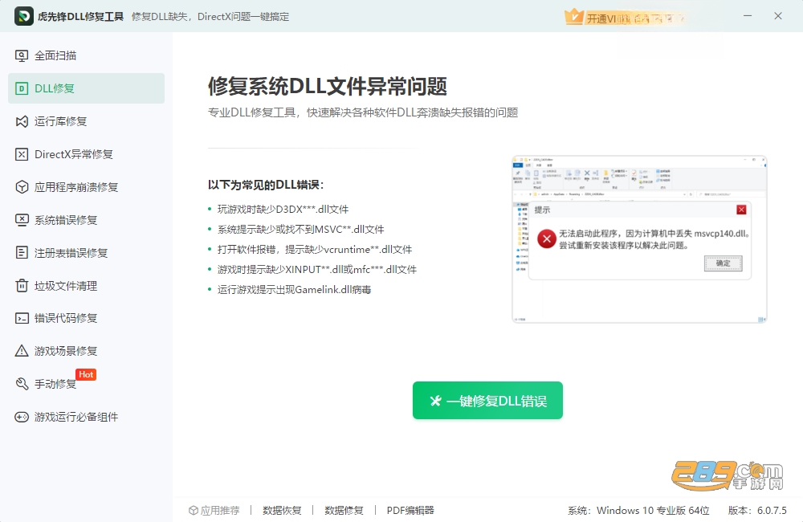Open the 数据修复 footer link
Screen dimensions: 803x522
pyautogui.click(x=344, y=510)
